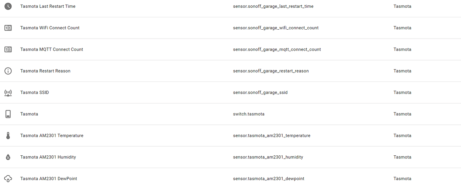Click the clock icon beside Last Restart Time

point(8,6)
